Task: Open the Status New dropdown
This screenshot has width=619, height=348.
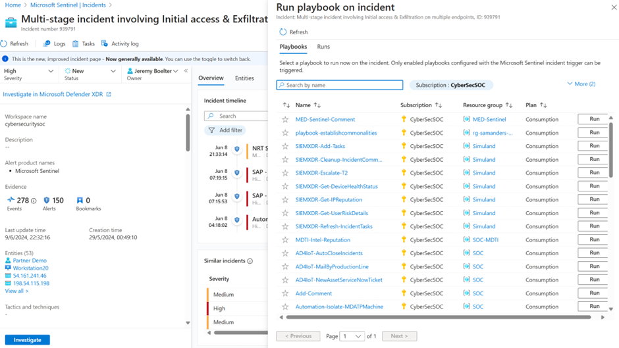Action: [113, 71]
